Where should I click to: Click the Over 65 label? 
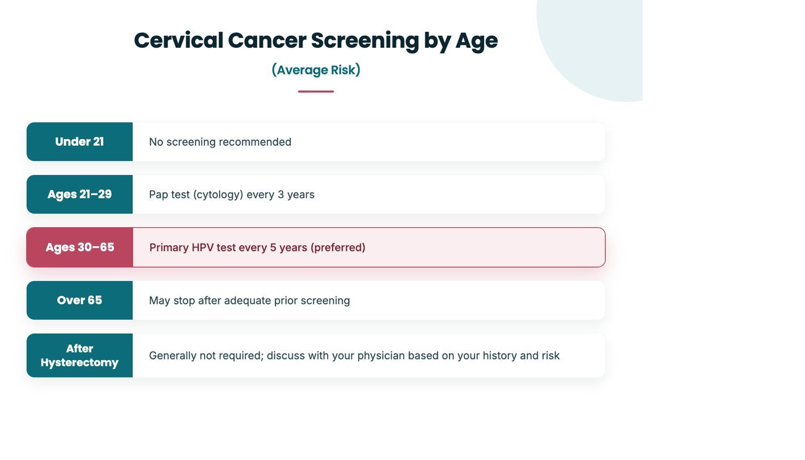pos(79,300)
